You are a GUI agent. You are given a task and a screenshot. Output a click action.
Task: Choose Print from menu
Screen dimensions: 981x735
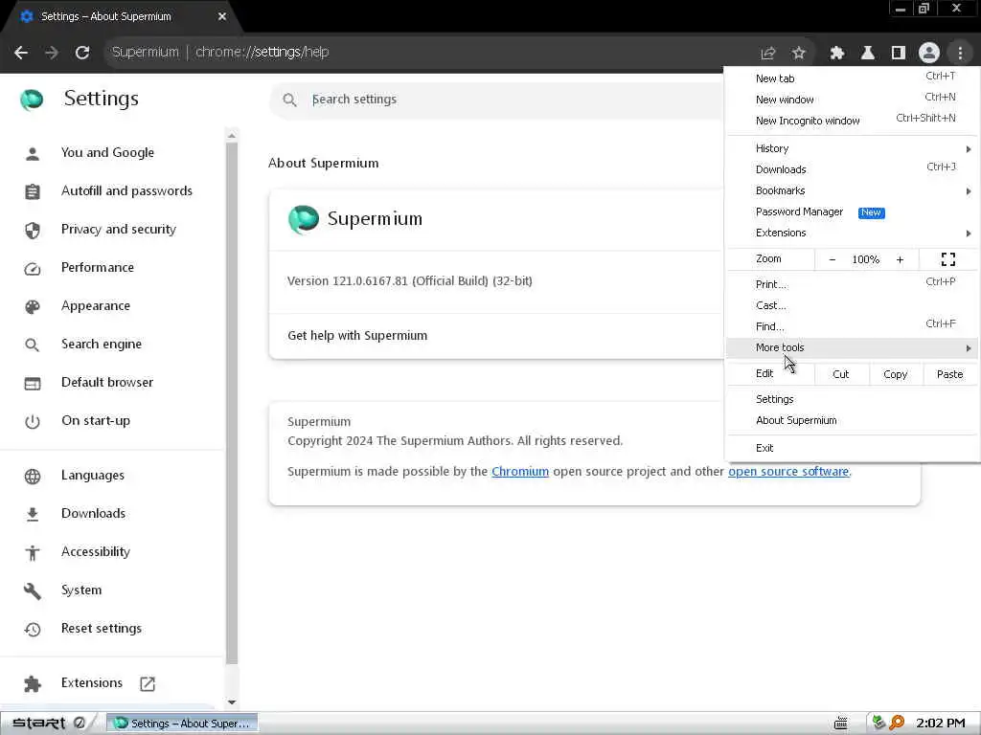(852, 284)
